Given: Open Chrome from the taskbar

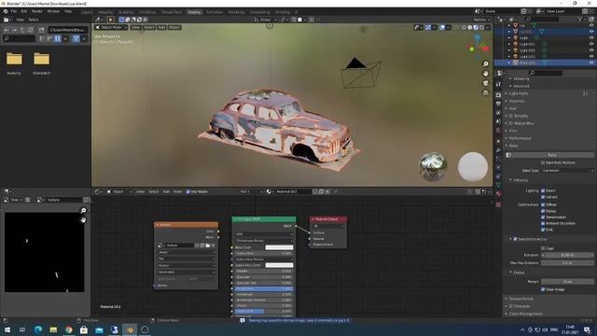Looking at the screenshot, I should click(68, 329).
